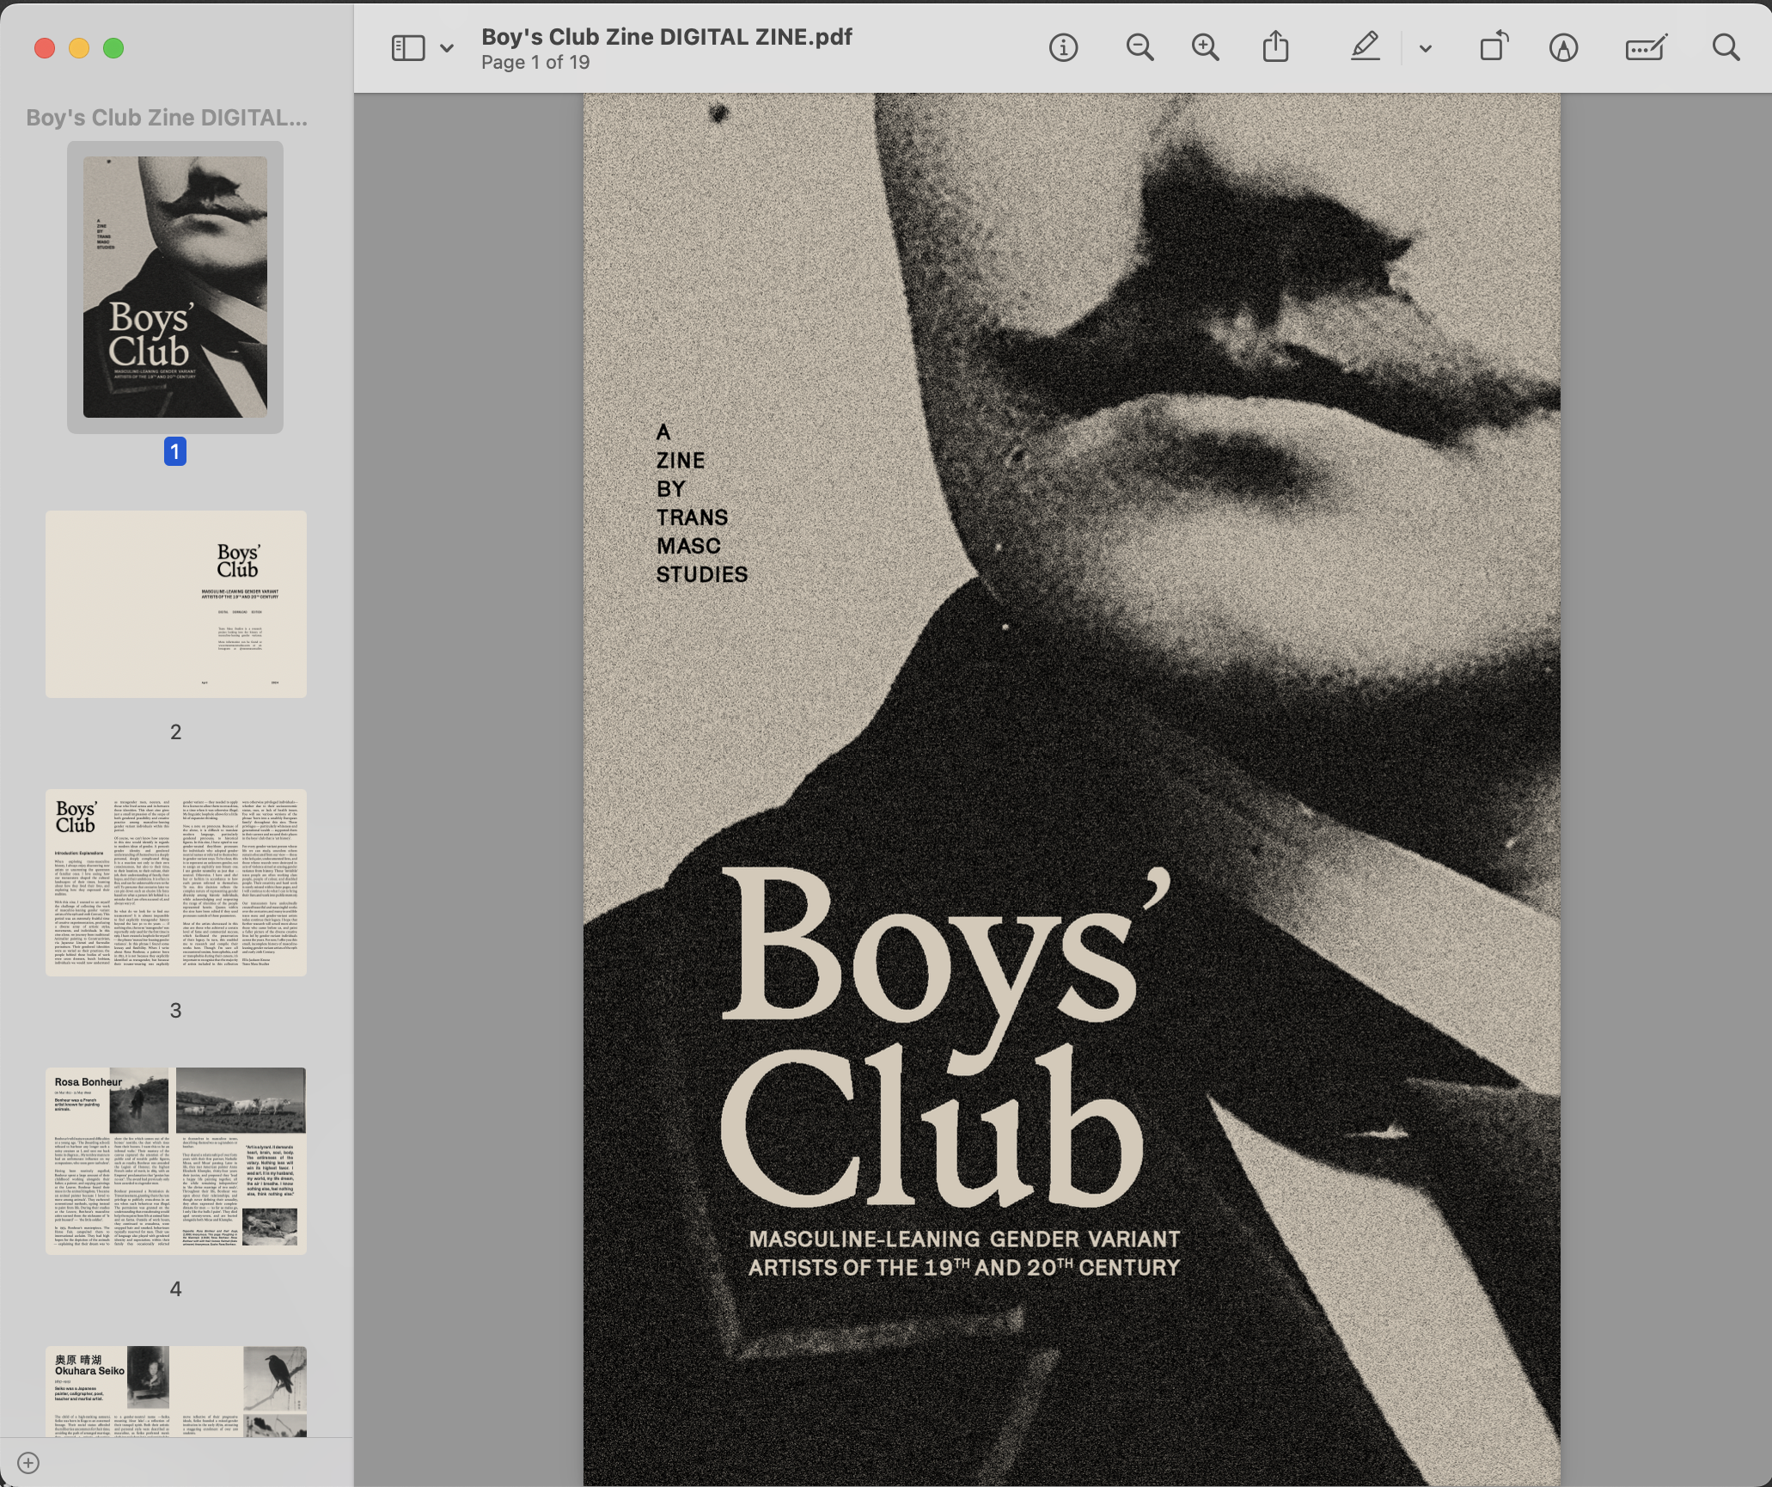Screen dimensions: 1772x1487
Task: Start a search in the document
Action: (1726, 47)
